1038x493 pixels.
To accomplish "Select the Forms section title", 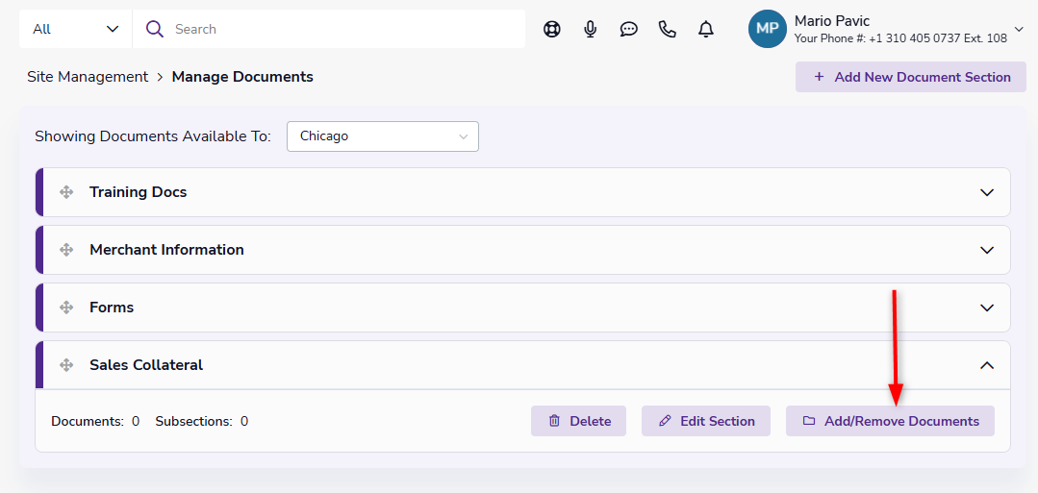I will tap(112, 308).
